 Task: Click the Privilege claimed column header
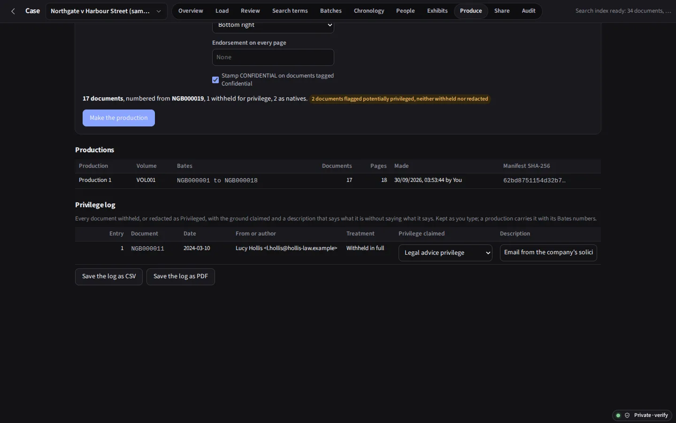point(422,234)
